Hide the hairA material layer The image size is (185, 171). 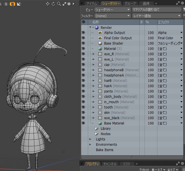(83, 86)
